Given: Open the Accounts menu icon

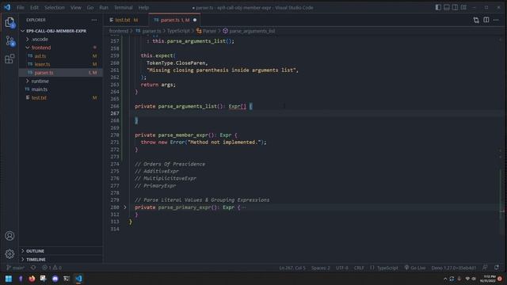Looking at the screenshot, I should coord(10,236).
